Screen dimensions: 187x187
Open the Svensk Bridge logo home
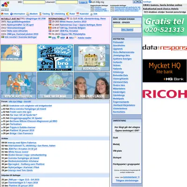coord(5,6)
